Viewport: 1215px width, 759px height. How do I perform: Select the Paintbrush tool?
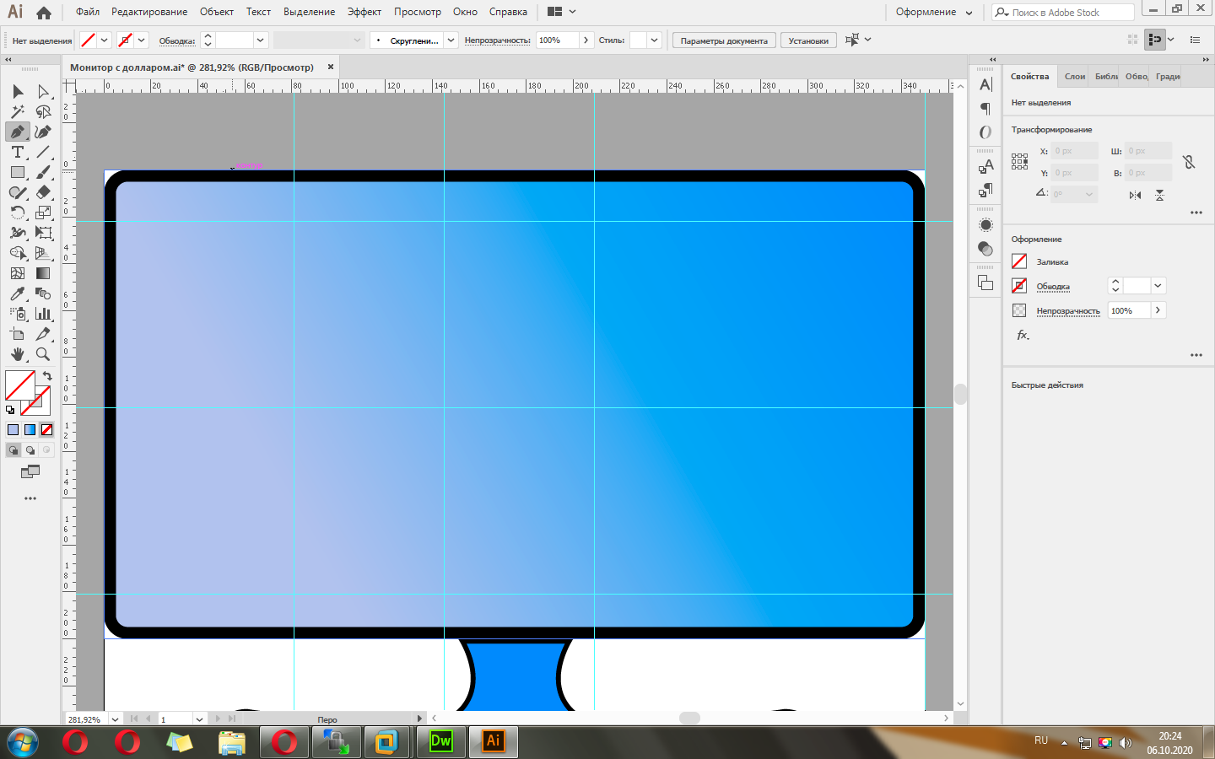click(43, 172)
